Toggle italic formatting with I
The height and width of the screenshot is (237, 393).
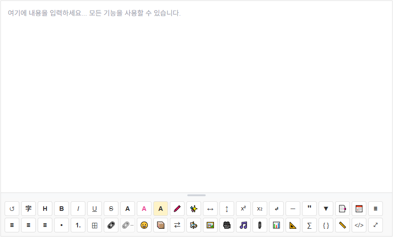(78, 209)
